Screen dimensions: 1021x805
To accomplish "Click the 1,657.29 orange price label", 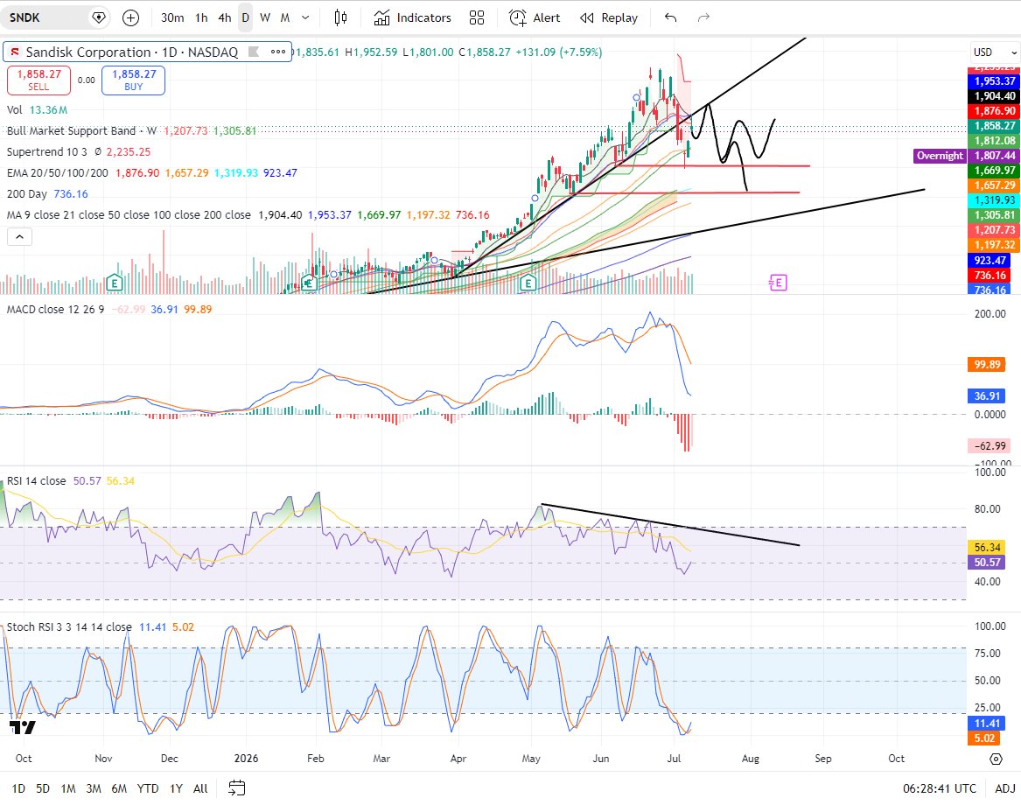I will (994, 185).
